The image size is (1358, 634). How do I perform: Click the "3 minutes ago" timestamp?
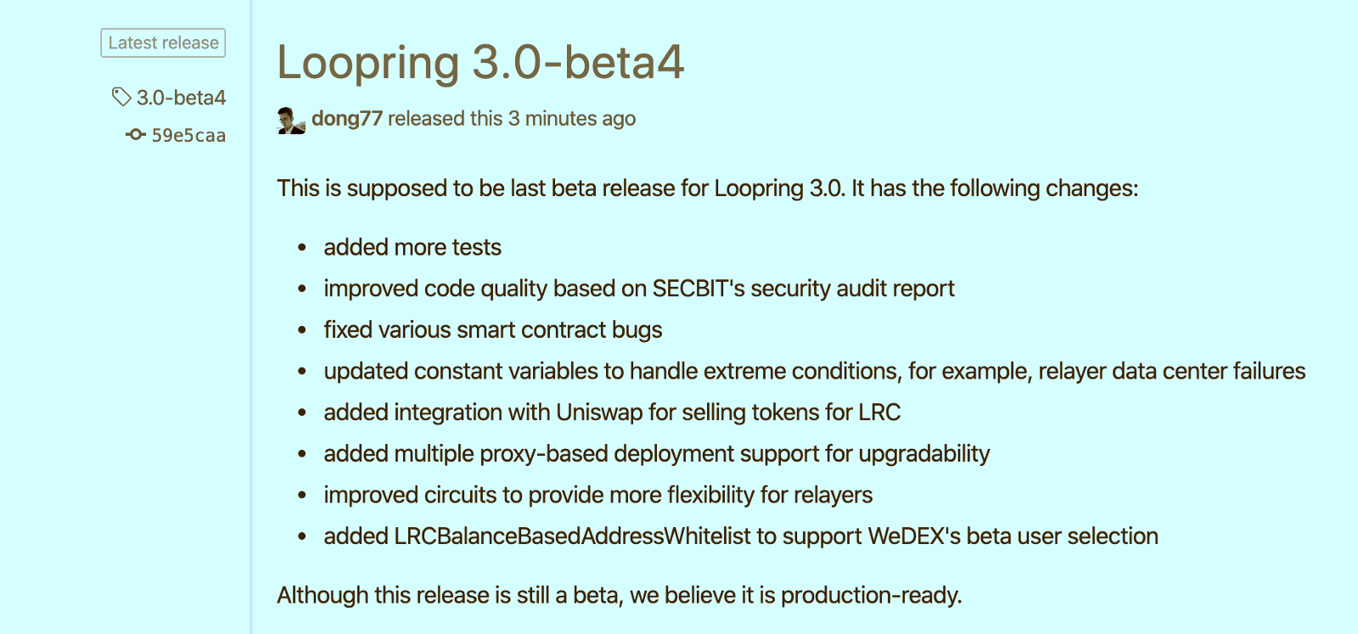coord(571,119)
